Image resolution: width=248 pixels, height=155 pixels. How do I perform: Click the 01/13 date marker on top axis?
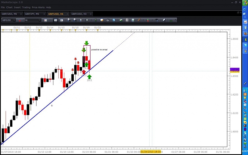coord(39,27)
